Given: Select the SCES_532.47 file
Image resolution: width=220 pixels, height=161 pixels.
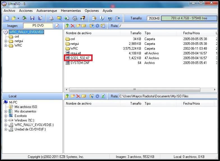Looking at the screenshot, I should 80,58.
